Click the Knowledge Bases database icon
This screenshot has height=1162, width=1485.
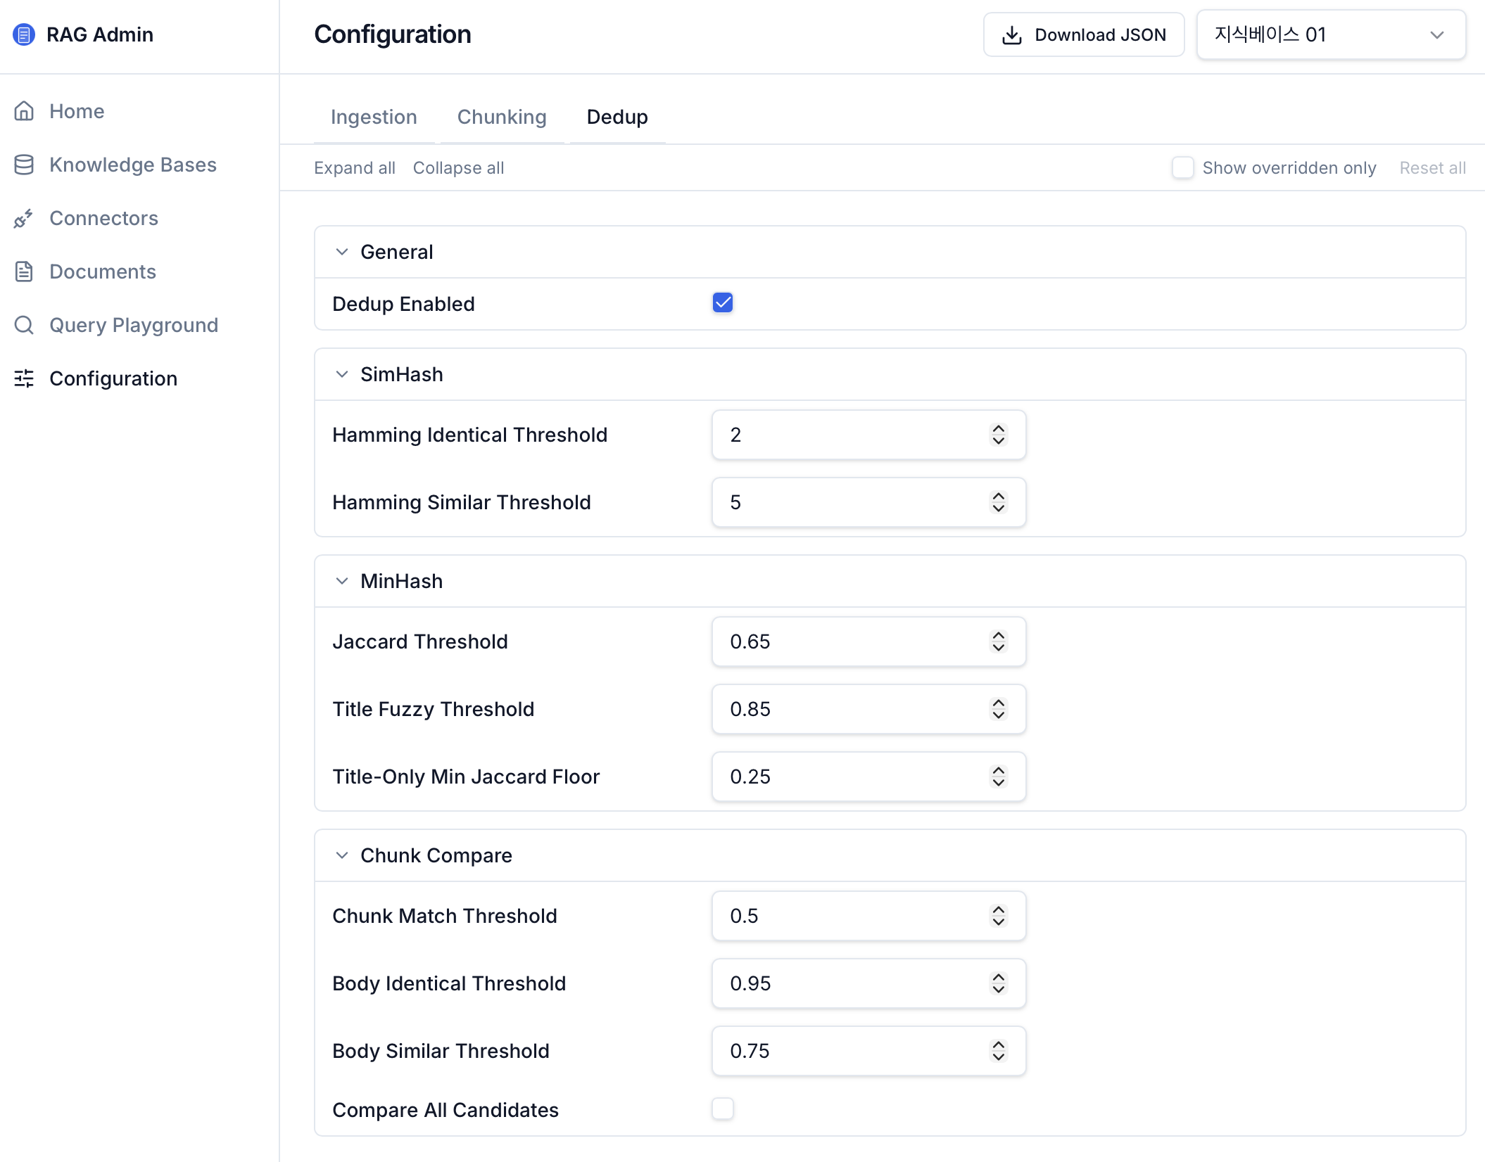point(24,165)
